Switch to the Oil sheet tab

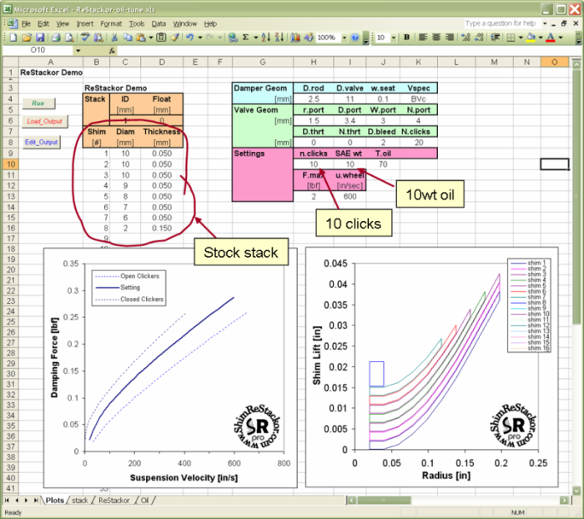tap(144, 501)
